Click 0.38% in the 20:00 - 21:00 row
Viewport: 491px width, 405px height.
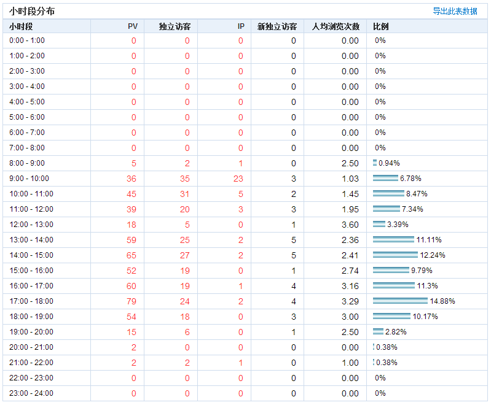click(387, 347)
